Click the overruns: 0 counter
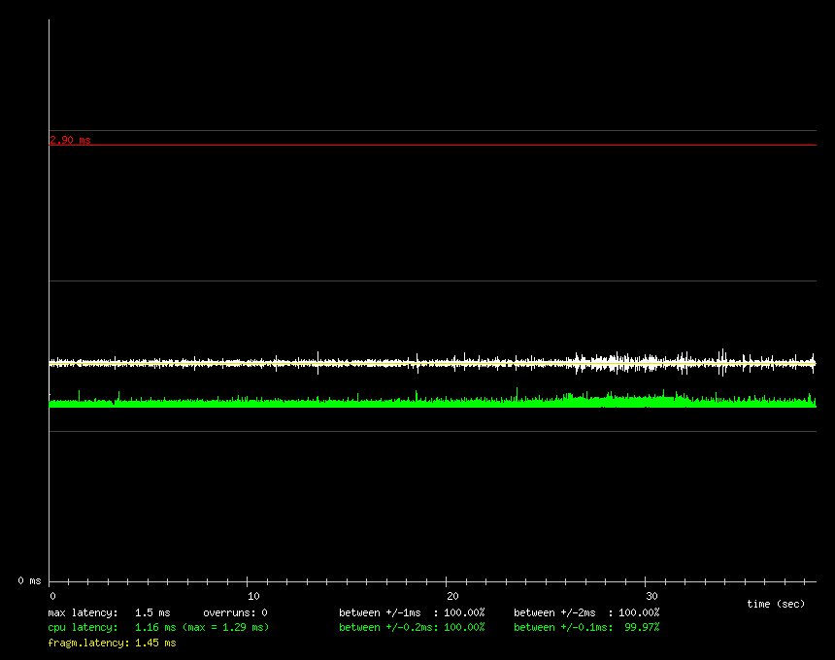The height and width of the screenshot is (660, 835). pyautogui.click(x=235, y=612)
